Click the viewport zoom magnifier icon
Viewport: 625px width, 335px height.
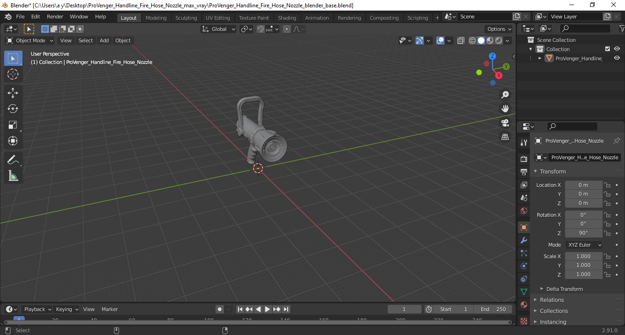505,95
